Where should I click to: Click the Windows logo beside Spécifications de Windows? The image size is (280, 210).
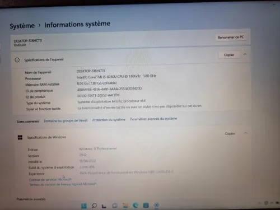(x=20, y=138)
